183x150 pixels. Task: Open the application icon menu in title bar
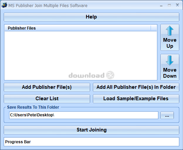pyautogui.click(x=4, y=5)
